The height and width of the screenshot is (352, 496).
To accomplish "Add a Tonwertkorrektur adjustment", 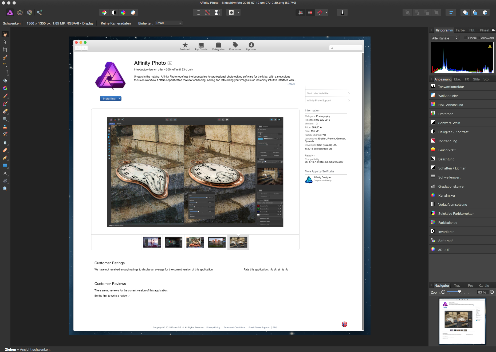I will pos(462,87).
